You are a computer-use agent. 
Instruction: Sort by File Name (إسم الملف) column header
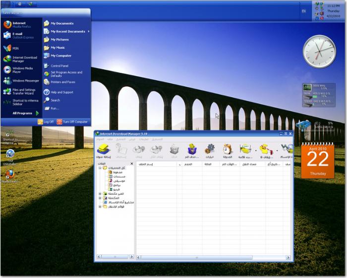[x=157, y=165]
